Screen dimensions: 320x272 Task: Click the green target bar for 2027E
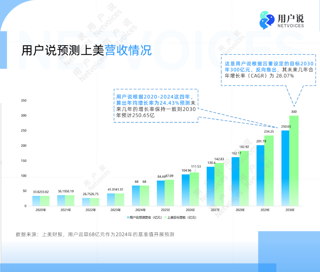[x=219, y=185]
